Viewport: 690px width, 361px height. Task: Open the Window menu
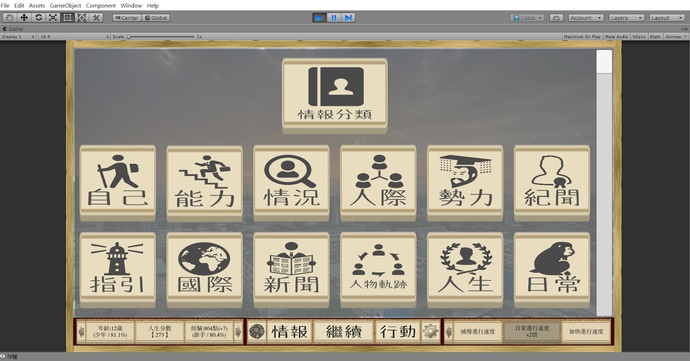tap(131, 6)
